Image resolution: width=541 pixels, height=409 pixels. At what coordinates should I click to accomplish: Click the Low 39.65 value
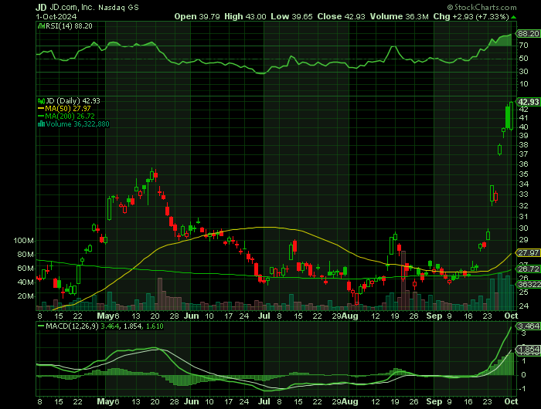pyautogui.click(x=291, y=16)
